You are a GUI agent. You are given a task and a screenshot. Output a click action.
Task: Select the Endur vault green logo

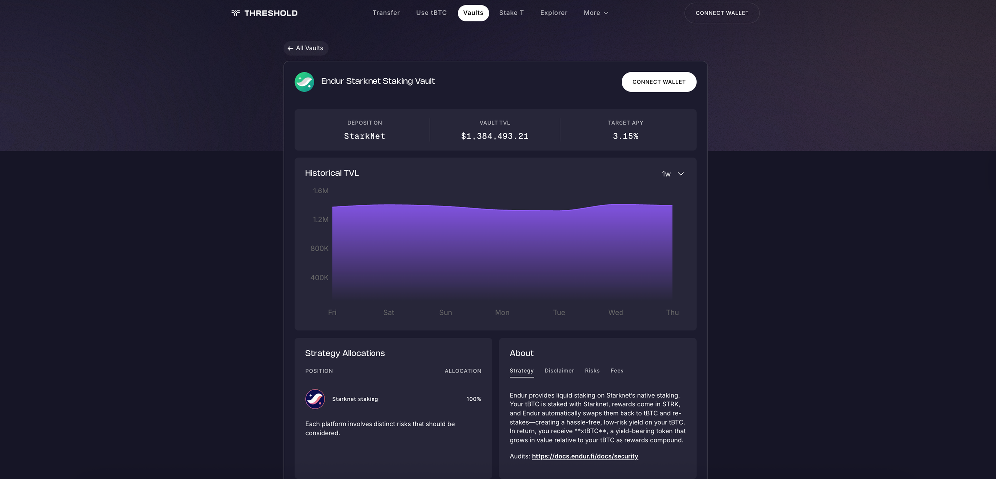304,81
